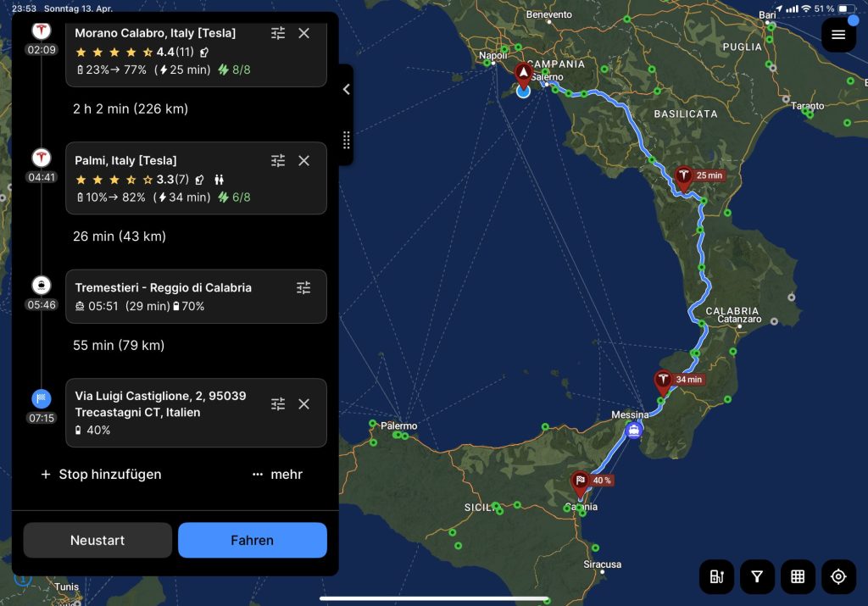This screenshot has width=868, height=606.
Task: View the 4.4 star rating for Morano Calabro
Action: (x=135, y=52)
